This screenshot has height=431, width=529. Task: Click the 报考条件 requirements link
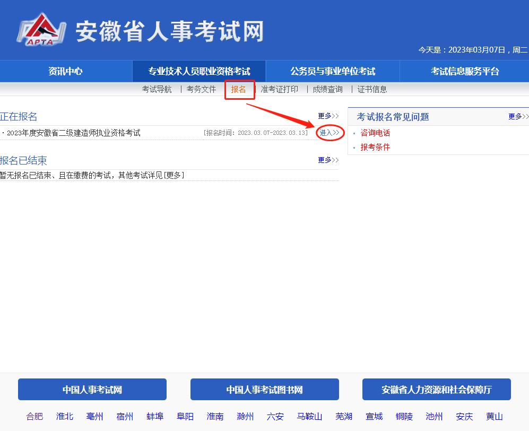point(375,147)
